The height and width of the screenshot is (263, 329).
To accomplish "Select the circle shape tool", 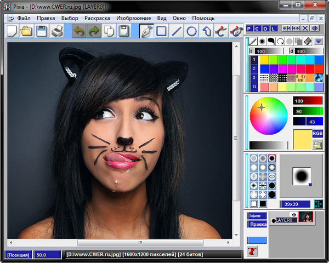I will click(191, 31).
